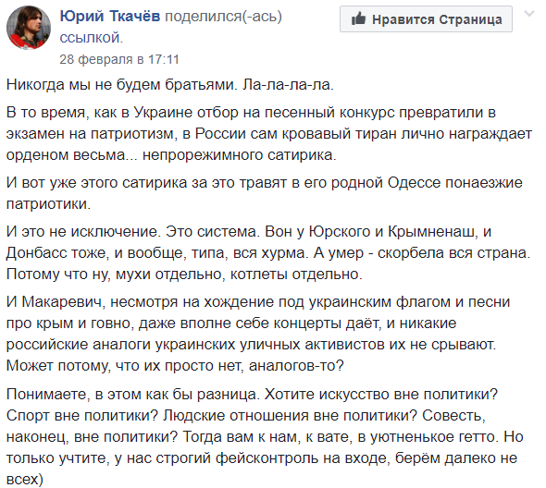Click the paragraph starting В то время

269,134
